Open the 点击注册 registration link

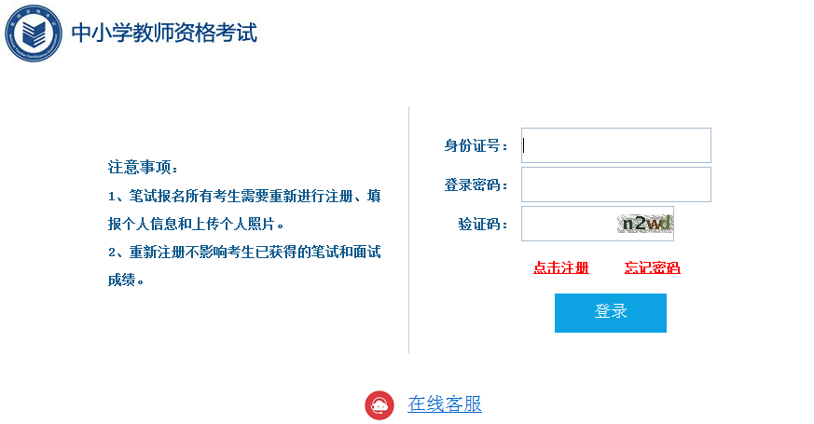point(561,267)
